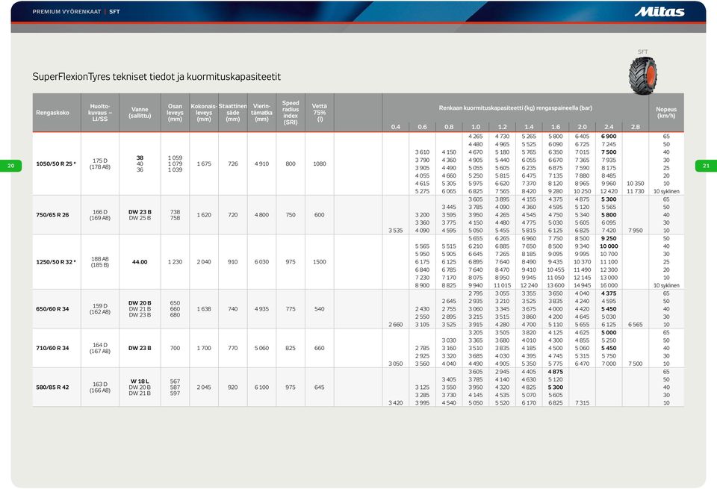Viewport: 717px width, 489px height.
Task: Click the 'Renkaan kuormituskapasiteetti (kg)' header
Action: (515, 108)
